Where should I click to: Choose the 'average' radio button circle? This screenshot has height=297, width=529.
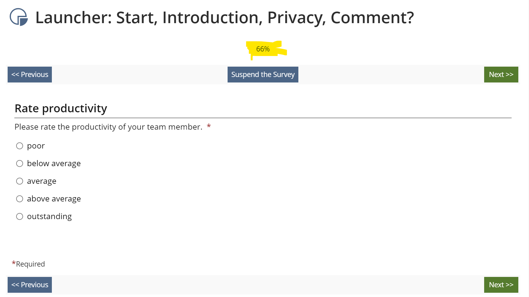[x=20, y=181]
